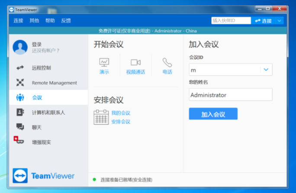Click the computers and contacts icon
296x193 pixels.
click(x=20, y=112)
